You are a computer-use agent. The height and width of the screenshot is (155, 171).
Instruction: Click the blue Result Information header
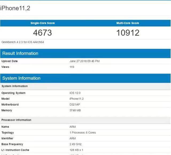(20, 53)
